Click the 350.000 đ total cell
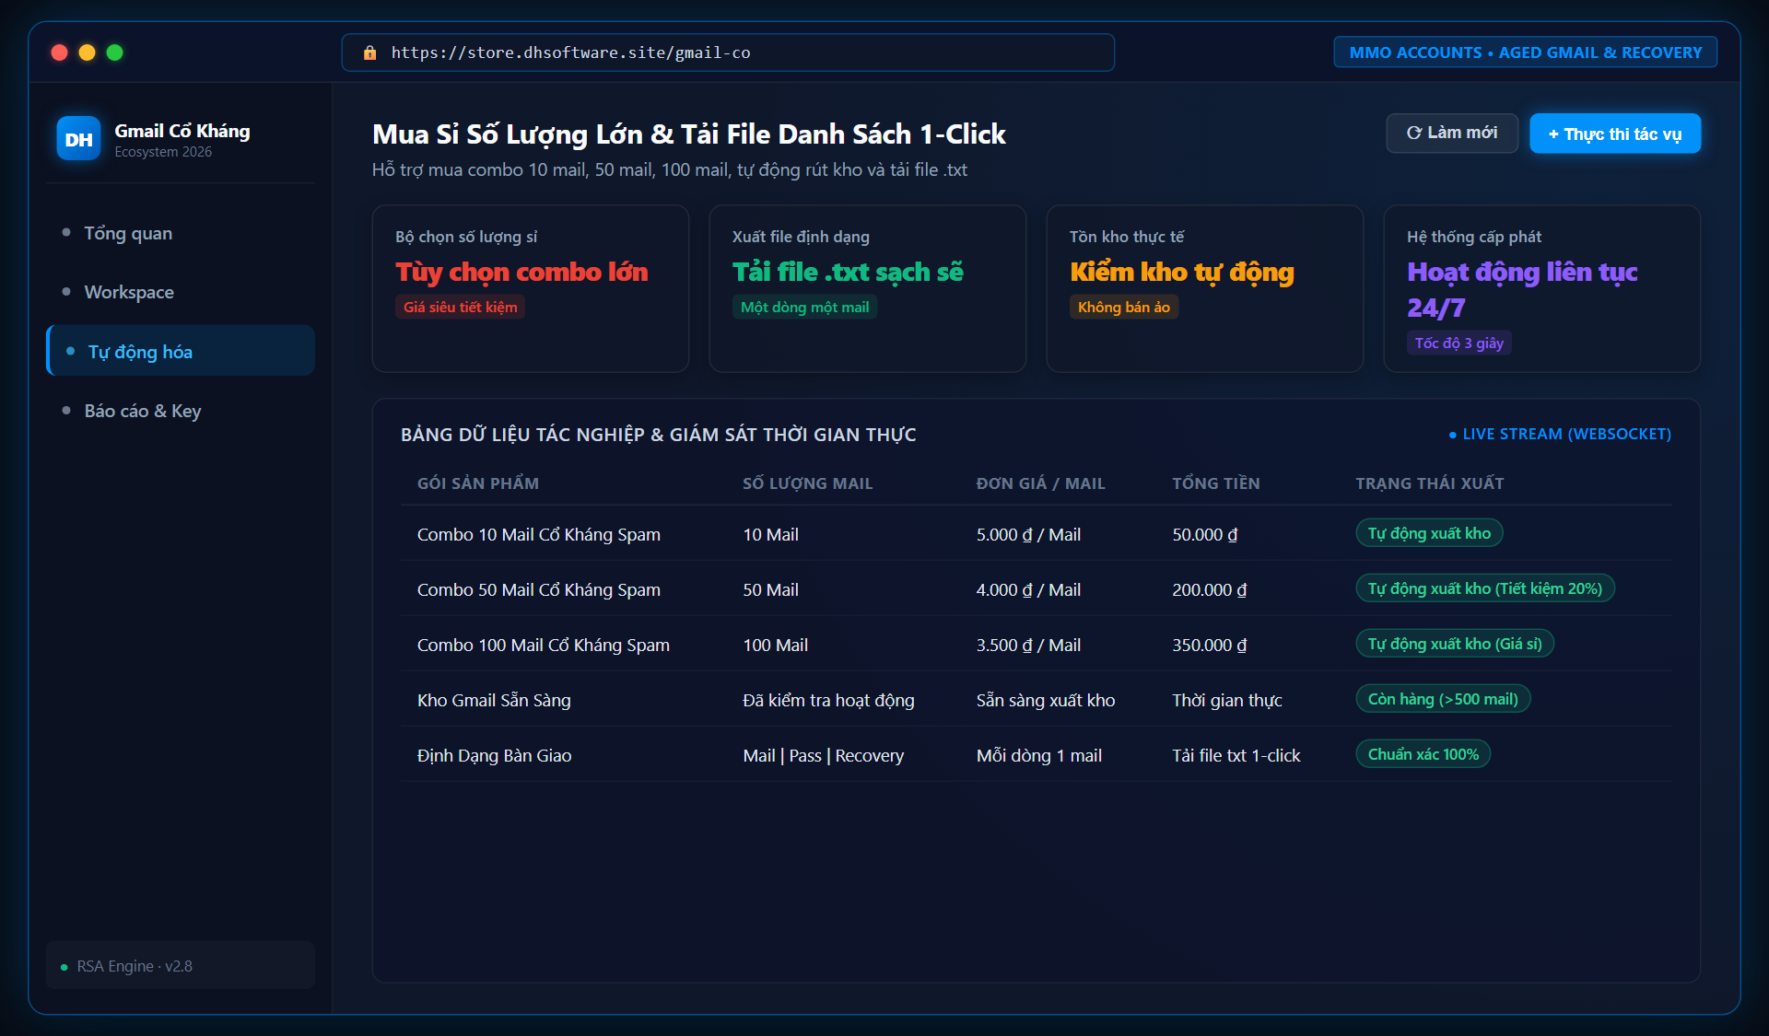This screenshot has height=1036, width=1769. click(1209, 645)
